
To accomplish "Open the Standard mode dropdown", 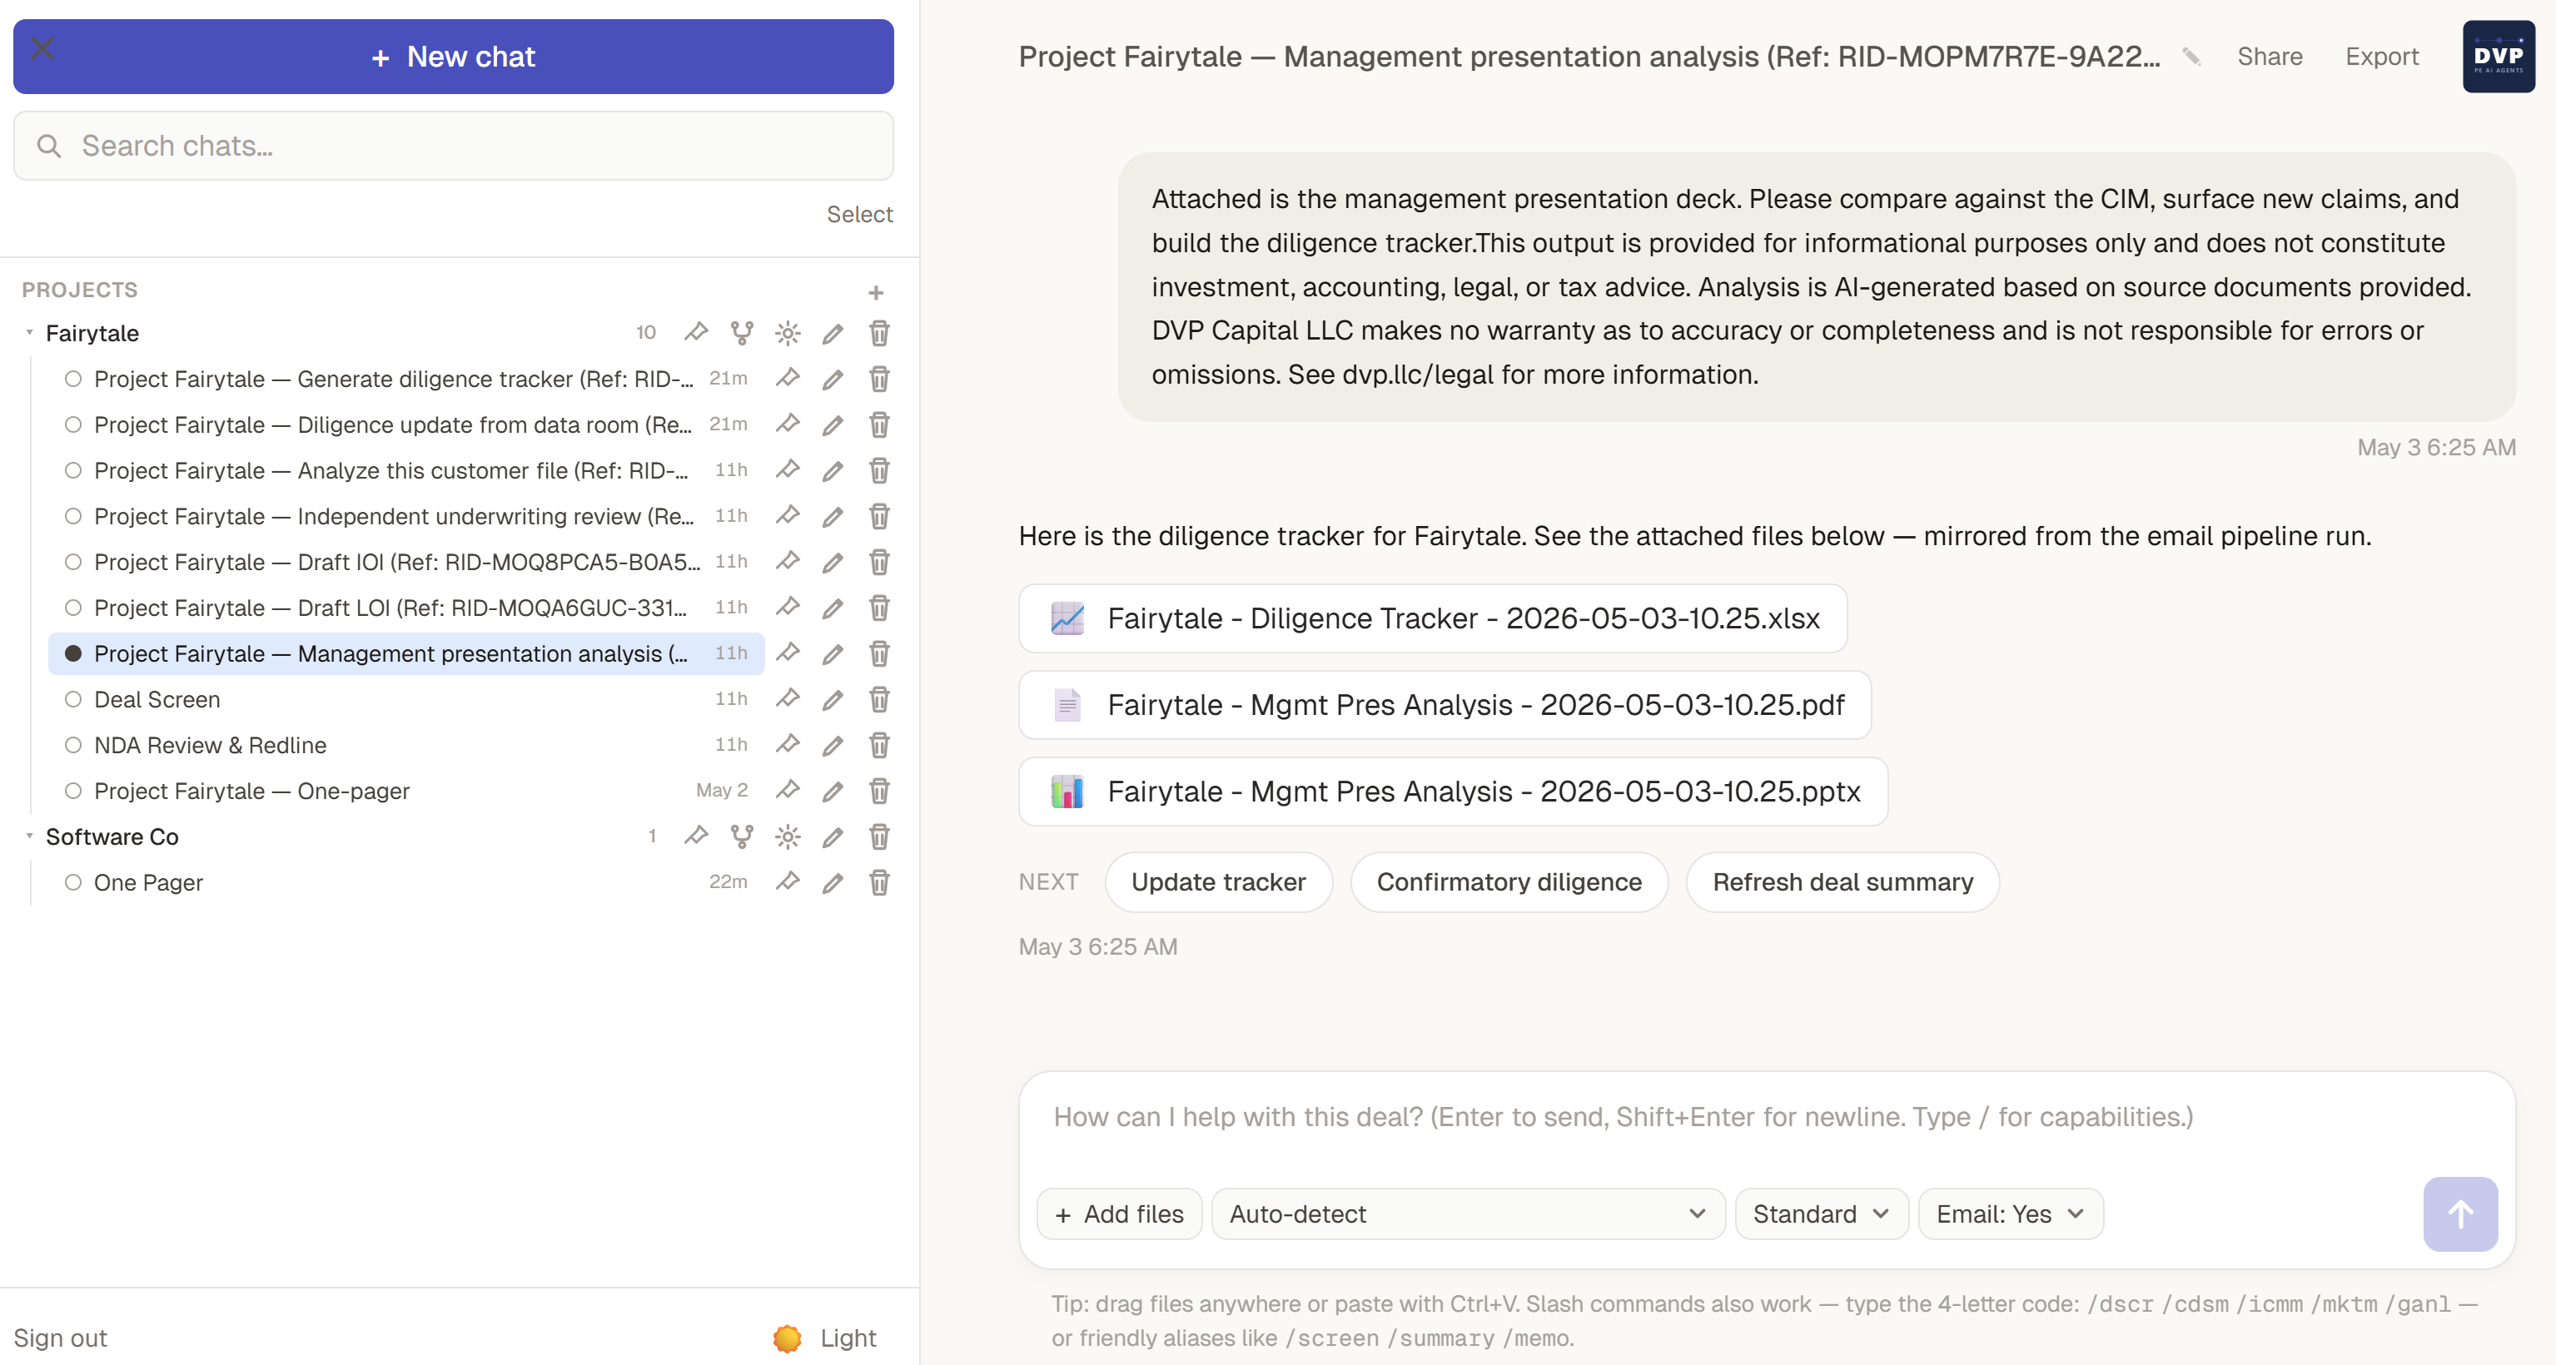I will tap(1821, 1214).
